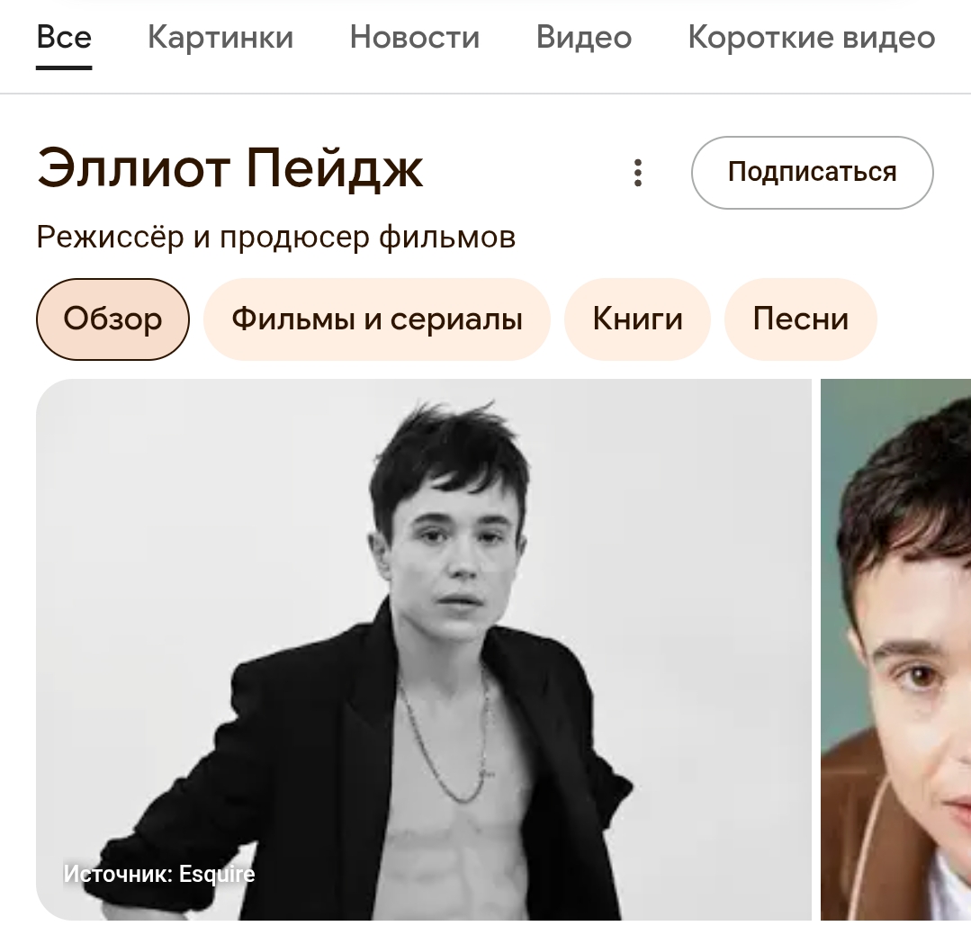
Task: Click the Режиссёр и продюсер фильмов subtitle
Action: pyautogui.click(x=276, y=238)
